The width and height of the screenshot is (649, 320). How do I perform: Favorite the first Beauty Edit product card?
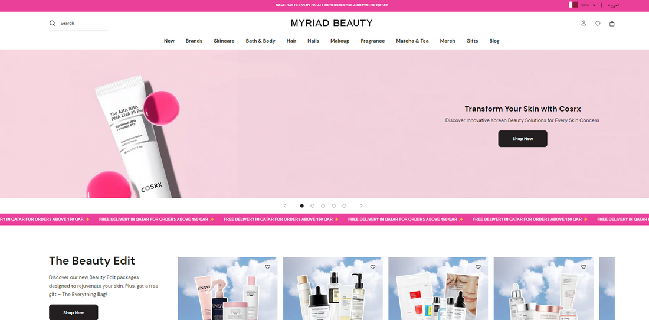(x=267, y=267)
